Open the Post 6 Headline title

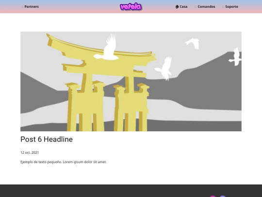click(x=47, y=139)
